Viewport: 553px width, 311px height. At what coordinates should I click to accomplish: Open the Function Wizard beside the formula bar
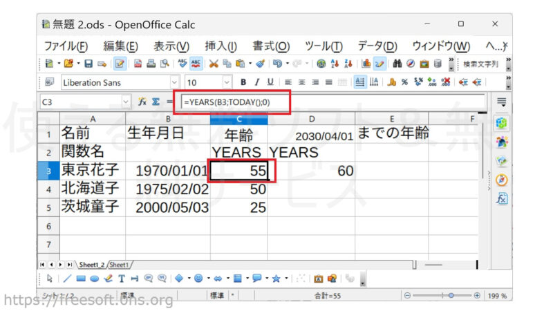coord(142,102)
